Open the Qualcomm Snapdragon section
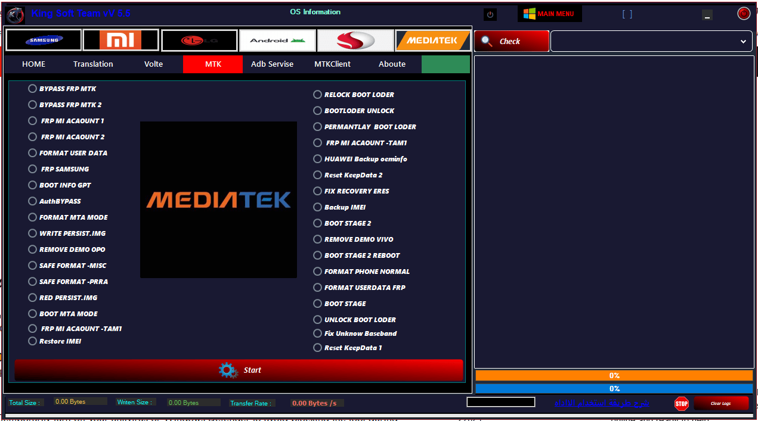This screenshot has width=758, height=421. 355,40
